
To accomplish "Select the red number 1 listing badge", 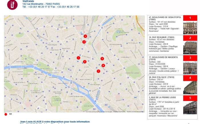I will 190,18.
